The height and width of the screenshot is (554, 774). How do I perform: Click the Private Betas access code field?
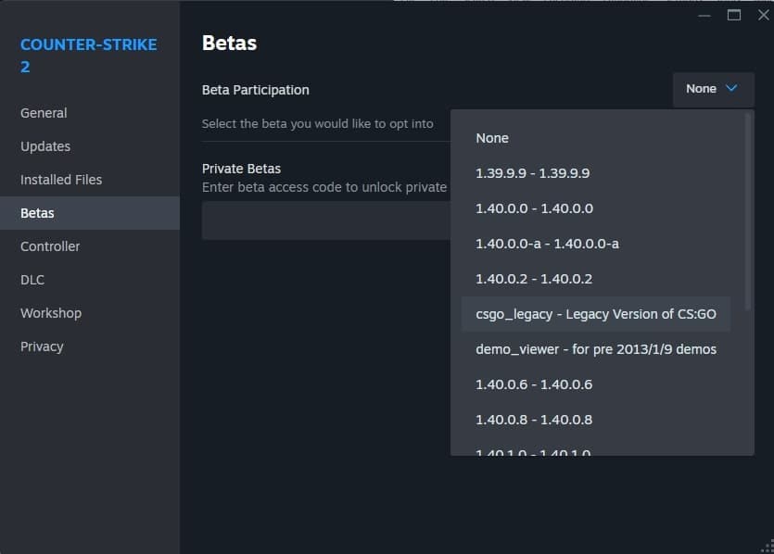[x=324, y=220]
